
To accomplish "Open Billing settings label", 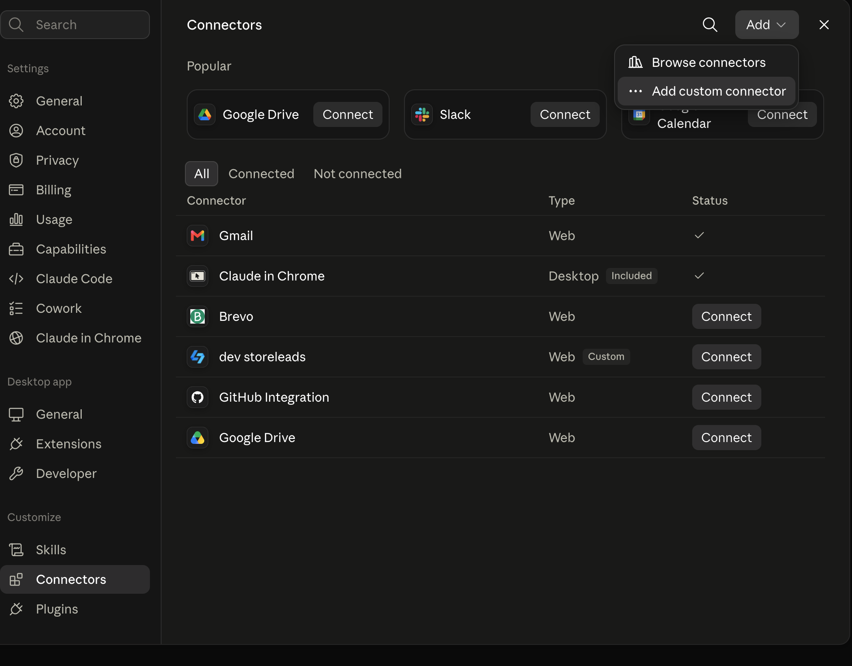I will pyautogui.click(x=54, y=190).
